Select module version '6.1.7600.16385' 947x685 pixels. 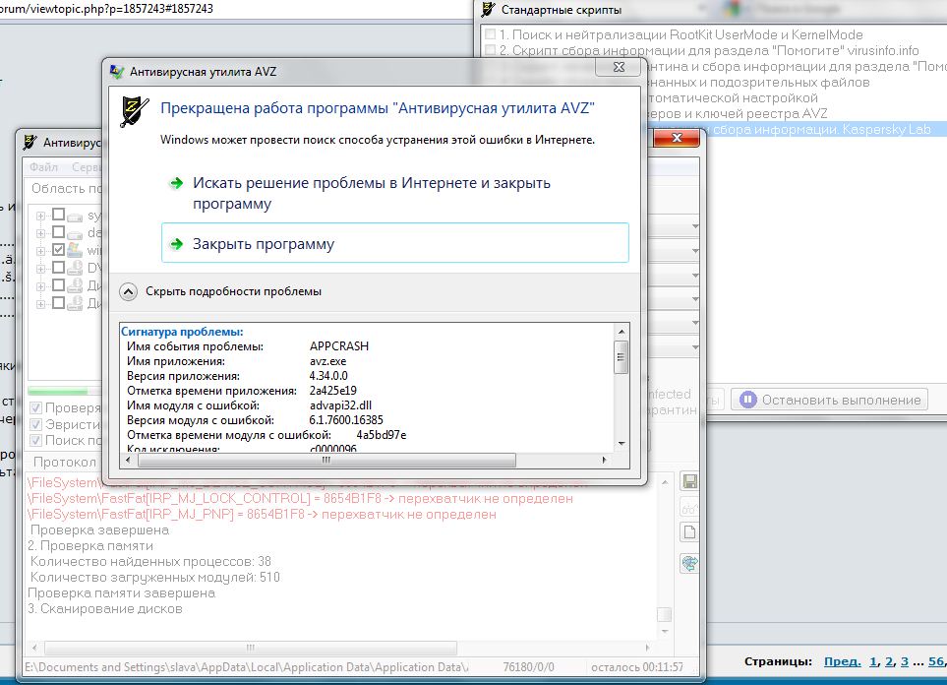click(346, 419)
